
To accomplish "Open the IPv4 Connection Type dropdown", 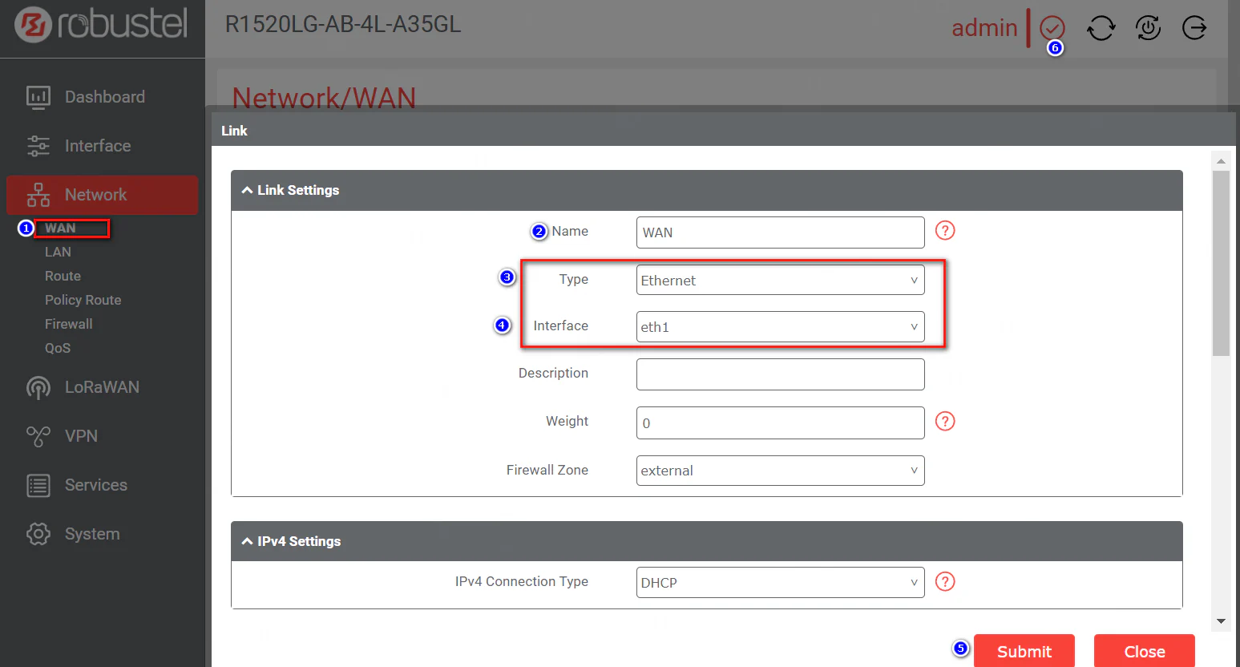I will pos(780,583).
